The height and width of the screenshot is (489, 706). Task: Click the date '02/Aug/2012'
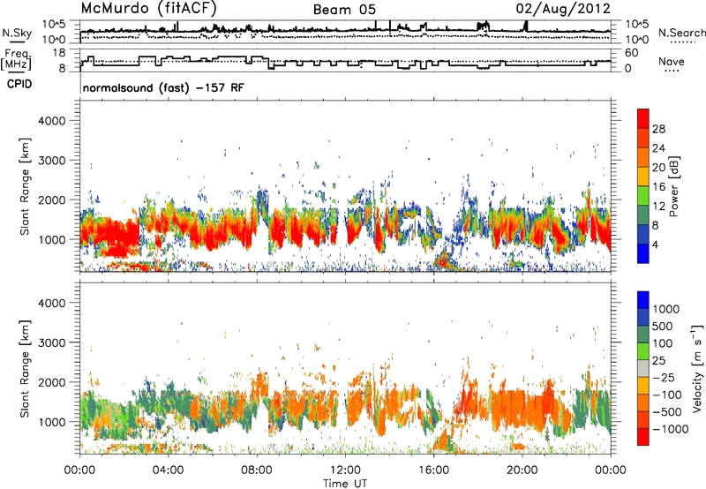(563, 9)
